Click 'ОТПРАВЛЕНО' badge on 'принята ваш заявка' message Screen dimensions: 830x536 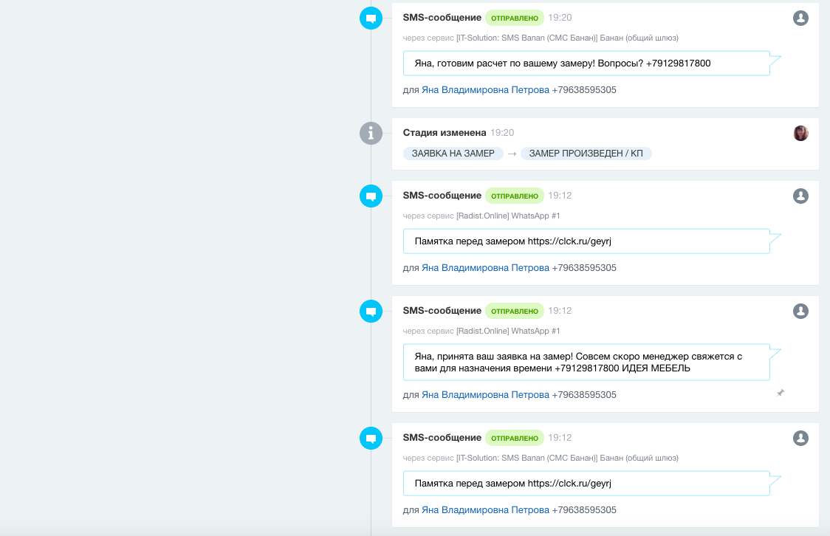coord(515,311)
